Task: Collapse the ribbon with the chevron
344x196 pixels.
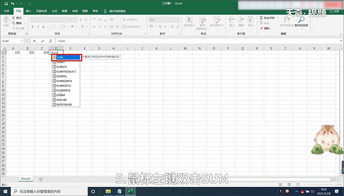Action: click(341, 34)
